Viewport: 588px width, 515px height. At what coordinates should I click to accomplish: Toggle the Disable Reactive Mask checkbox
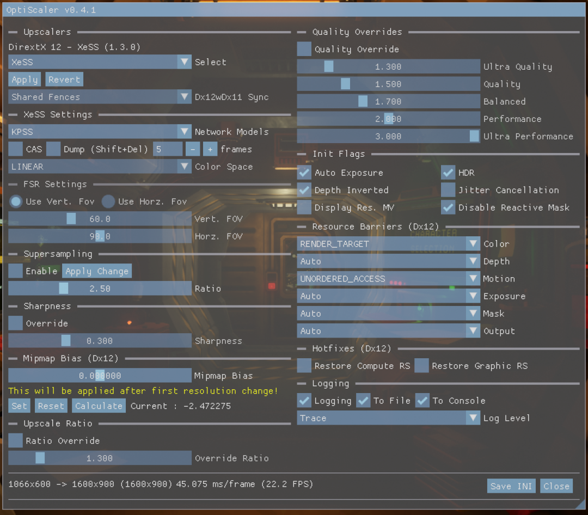point(448,207)
